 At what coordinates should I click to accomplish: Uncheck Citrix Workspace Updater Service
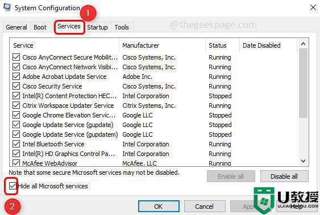pyautogui.click(x=16, y=106)
